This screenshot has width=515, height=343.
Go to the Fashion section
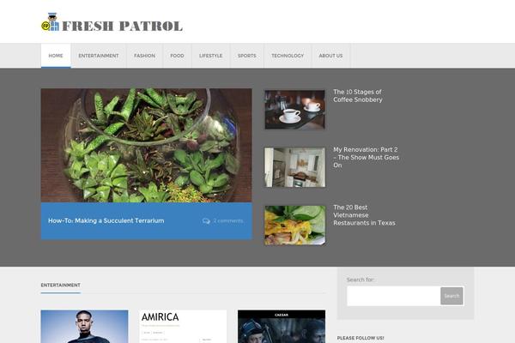tap(144, 56)
